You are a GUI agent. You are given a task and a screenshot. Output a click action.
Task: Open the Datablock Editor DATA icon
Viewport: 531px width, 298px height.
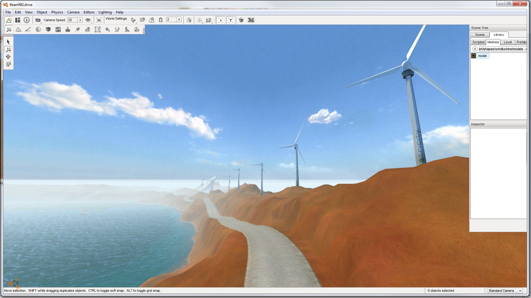(x=58, y=29)
